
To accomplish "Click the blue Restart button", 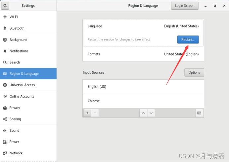I will (188, 40).
